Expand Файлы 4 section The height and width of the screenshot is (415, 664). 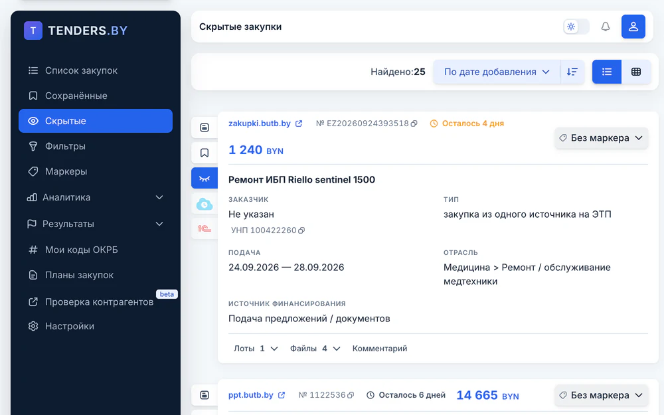pyautogui.click(x=315, y=349)
